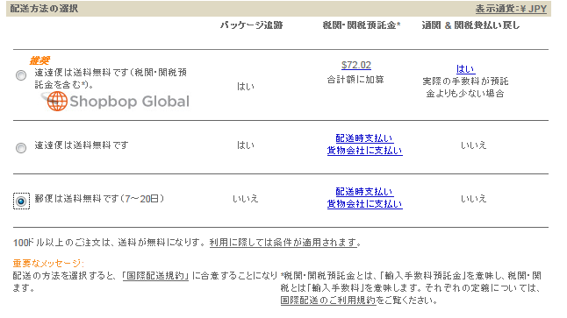This screenshot has height=318, width=567.
Task: Click the 通関 & 関税払い戻し column header
Action: [470, 25]
